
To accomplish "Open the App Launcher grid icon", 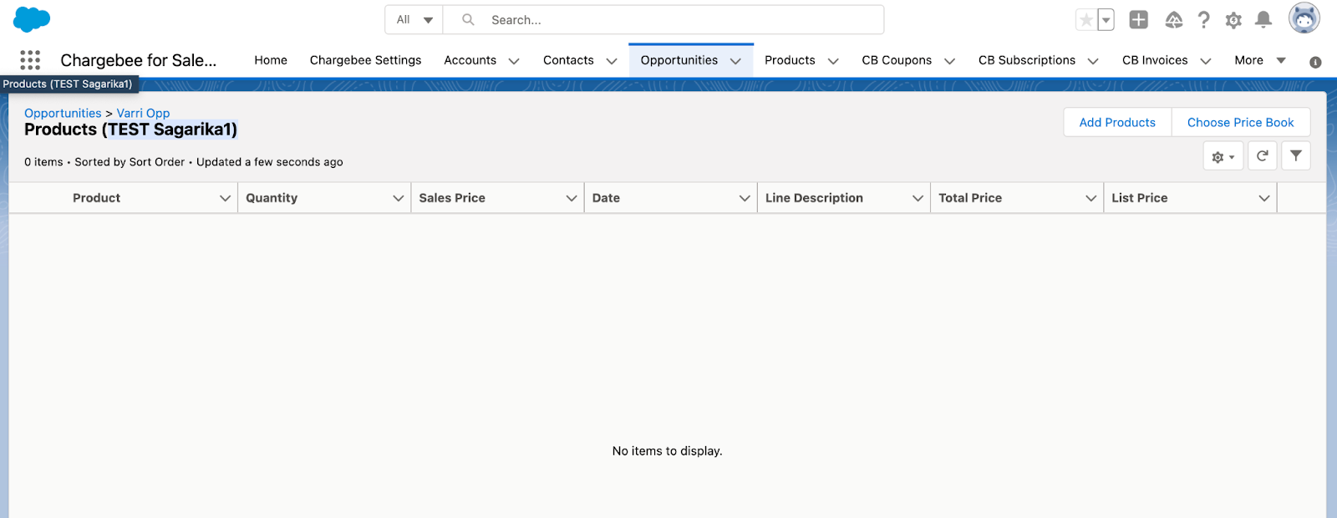I will 30,60.
